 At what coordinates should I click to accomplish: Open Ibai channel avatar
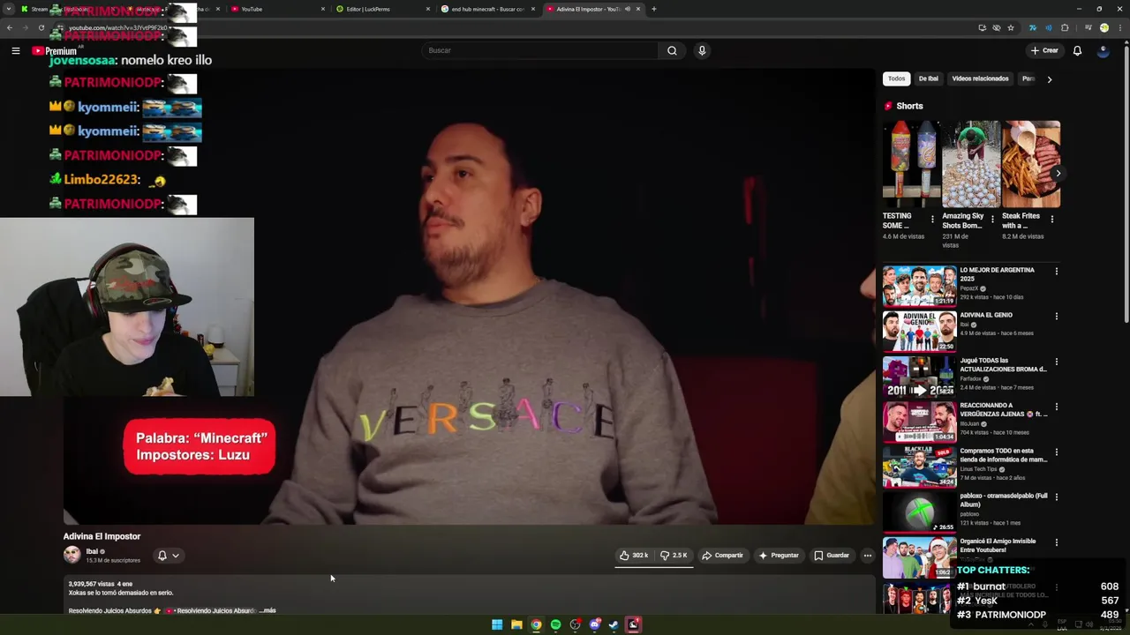coord(72,555)
